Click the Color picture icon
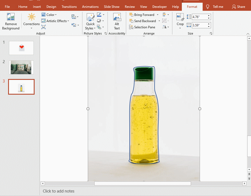251x196 pixels. click(43, 15)
